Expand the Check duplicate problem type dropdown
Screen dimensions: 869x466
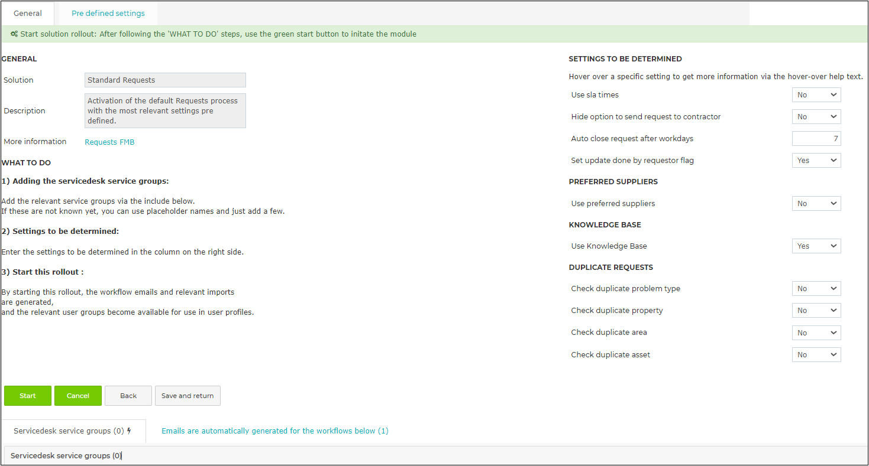click(x=816, y=289)
